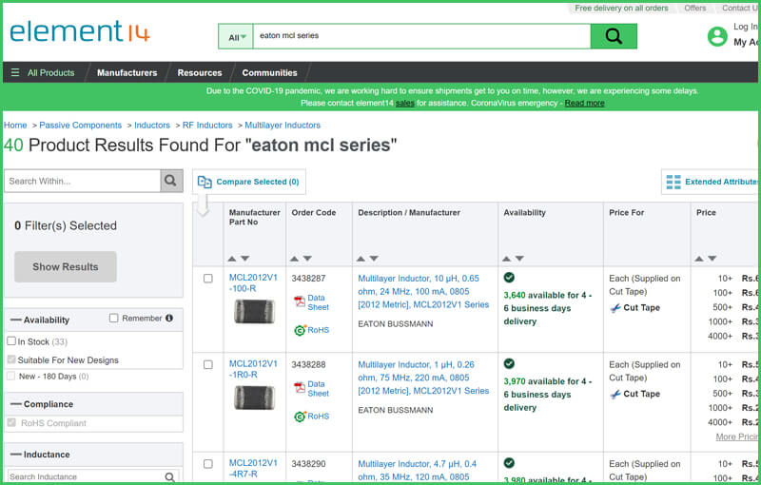Sort Order Code ascending arrow
This screenshot has height=485, width=761.
pyautogui.click(x=294, y=259)
